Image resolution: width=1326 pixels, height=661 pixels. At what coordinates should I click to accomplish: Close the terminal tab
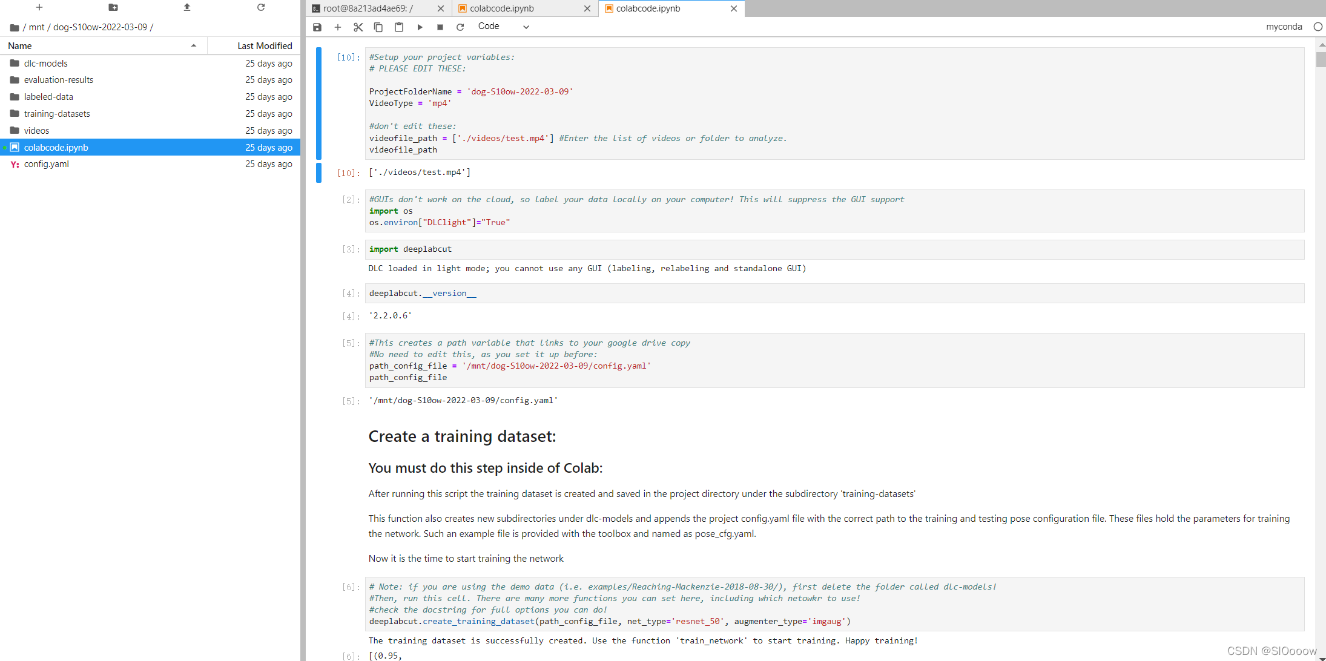pyautogui.click(x=441, y=8)
